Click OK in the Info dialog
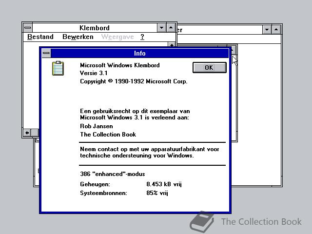Image resolution: width=312 pixels, height=234 pixels. pos(209,67)
